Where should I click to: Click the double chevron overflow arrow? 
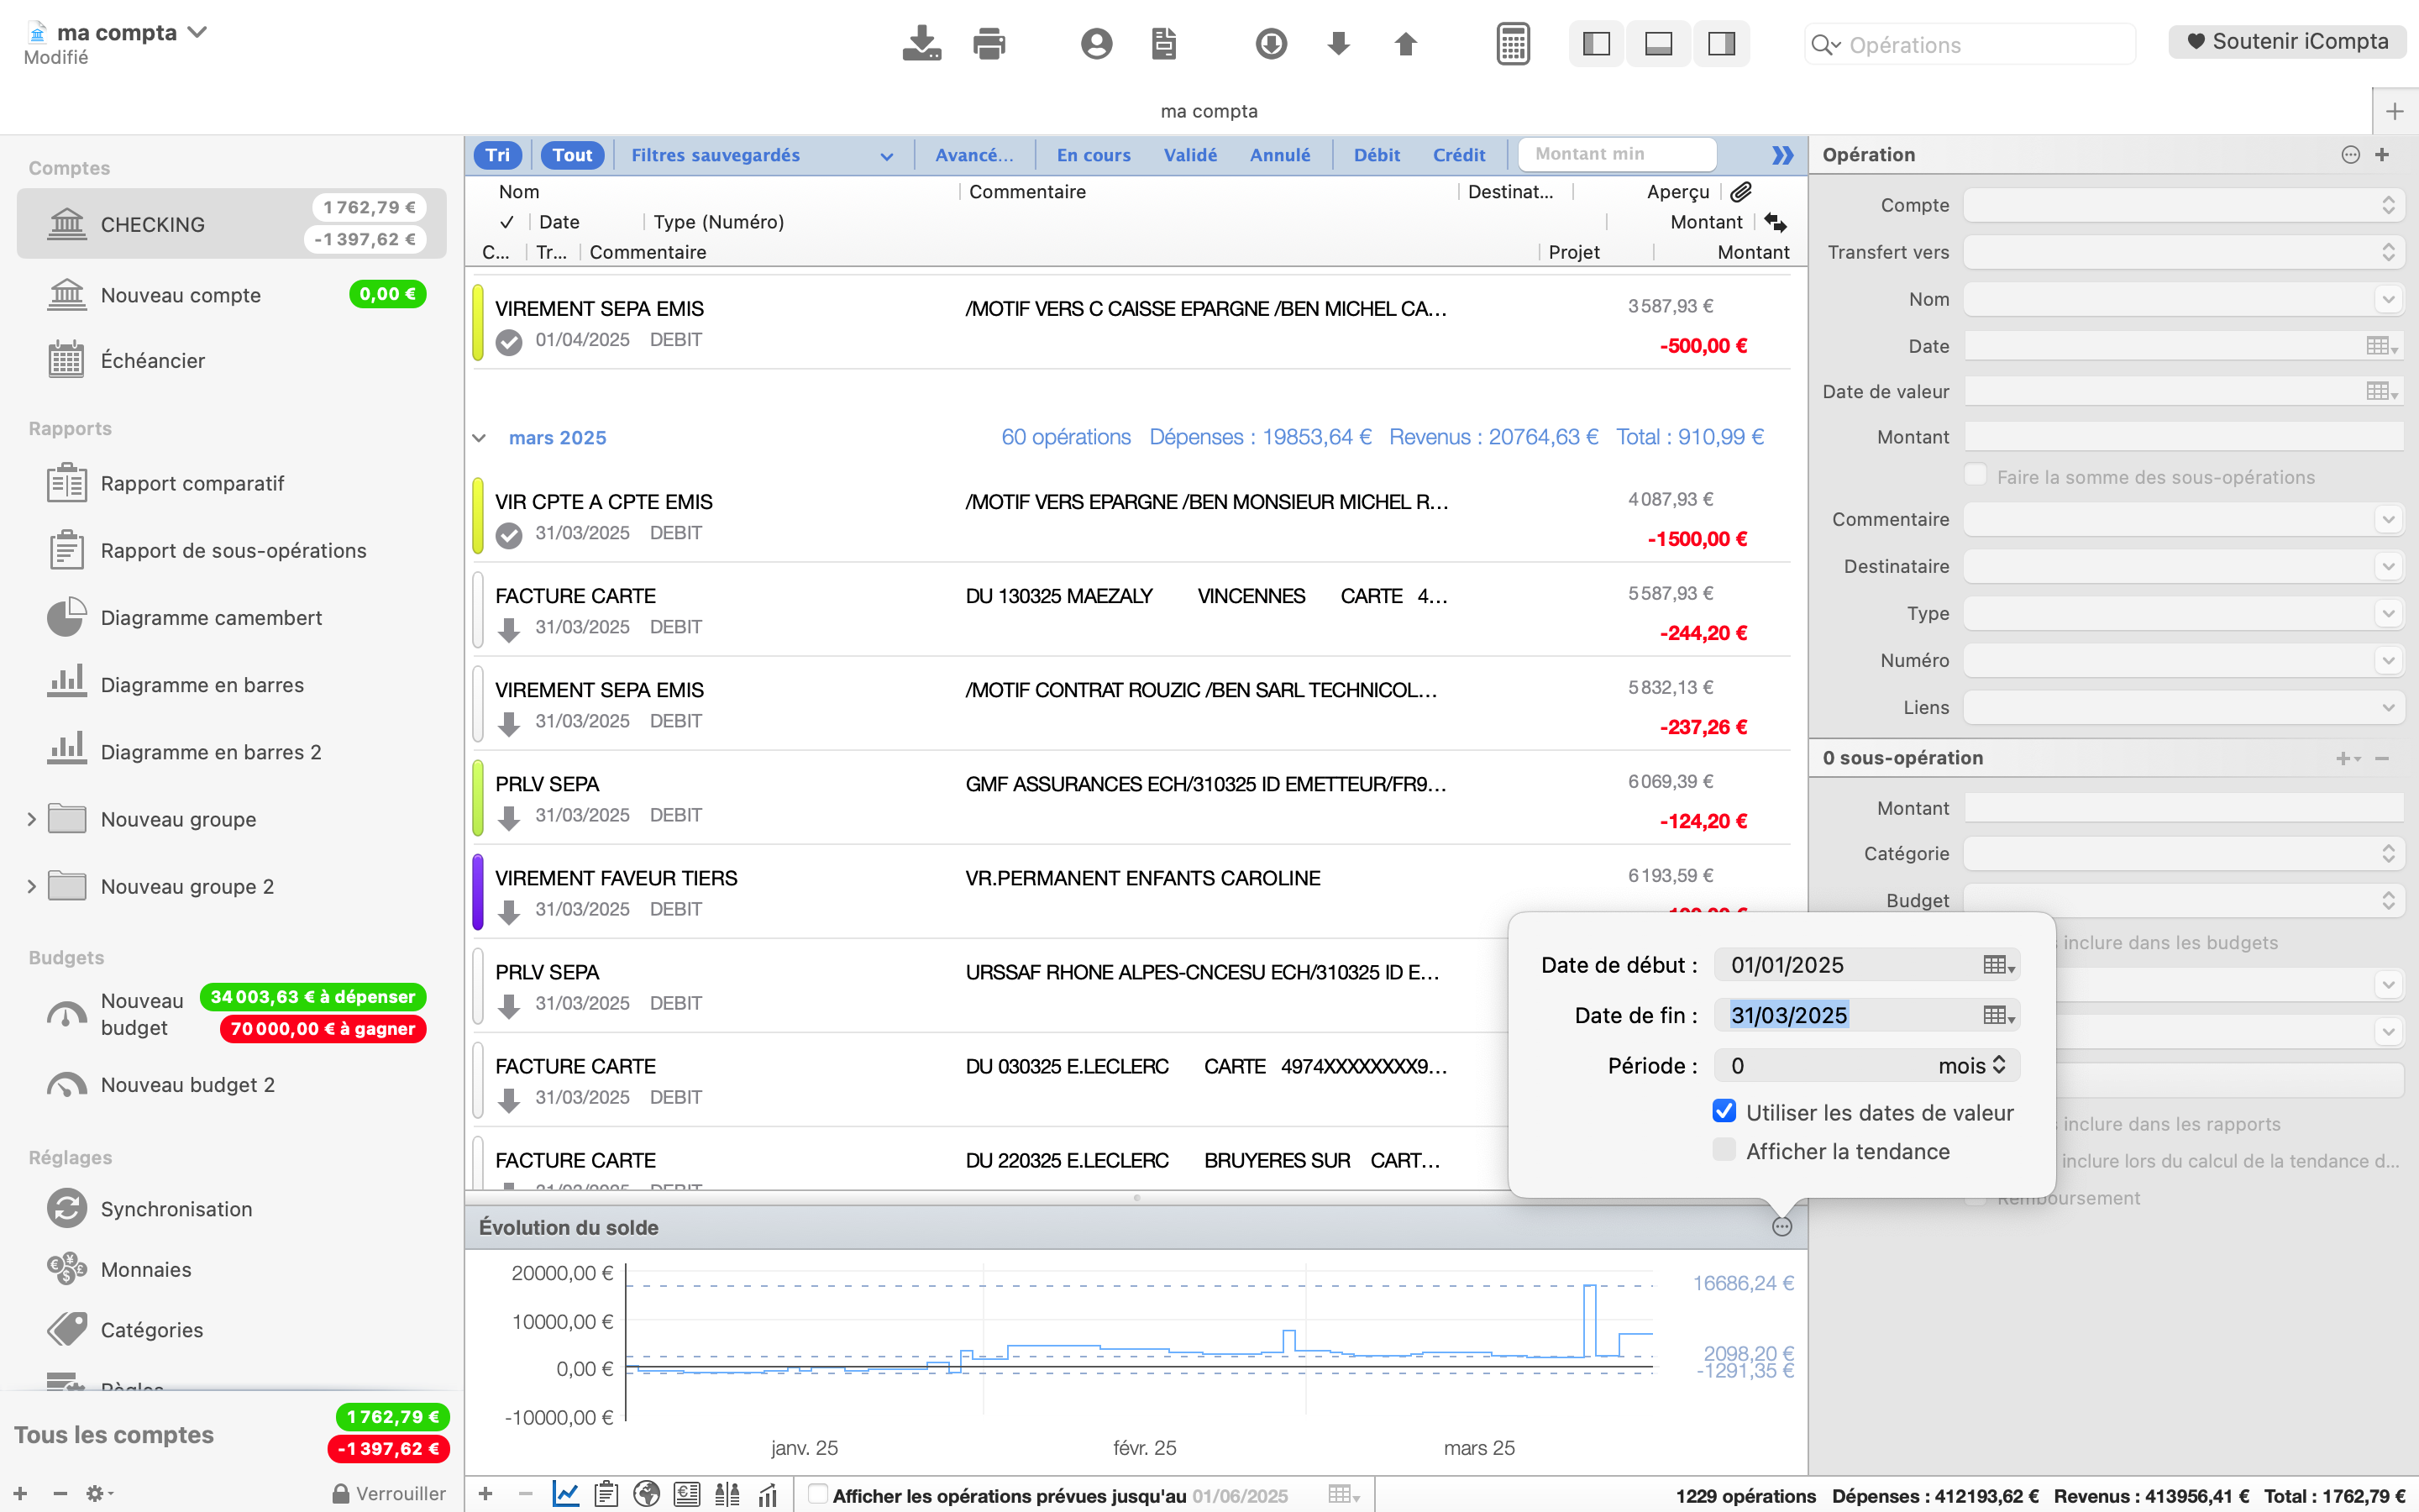point(1781,155)
